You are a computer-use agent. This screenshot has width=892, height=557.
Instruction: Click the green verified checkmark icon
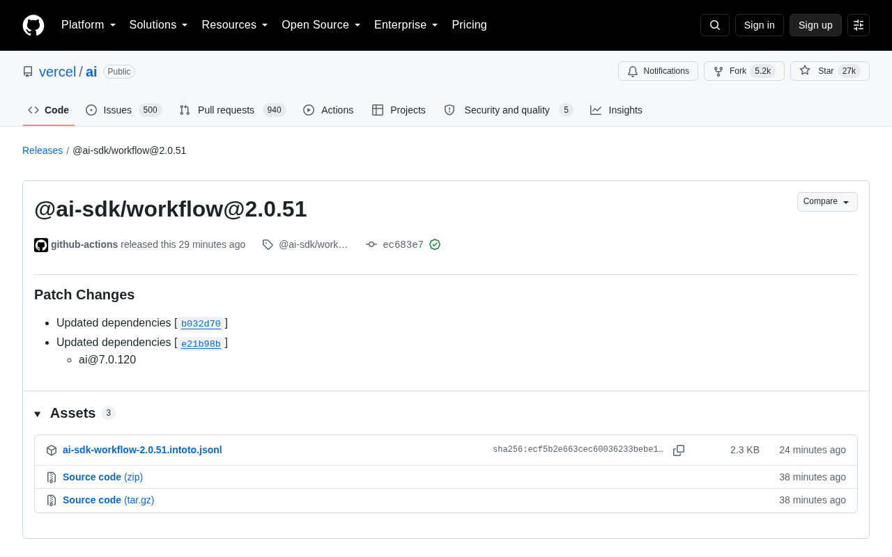[x=435, y=244]
